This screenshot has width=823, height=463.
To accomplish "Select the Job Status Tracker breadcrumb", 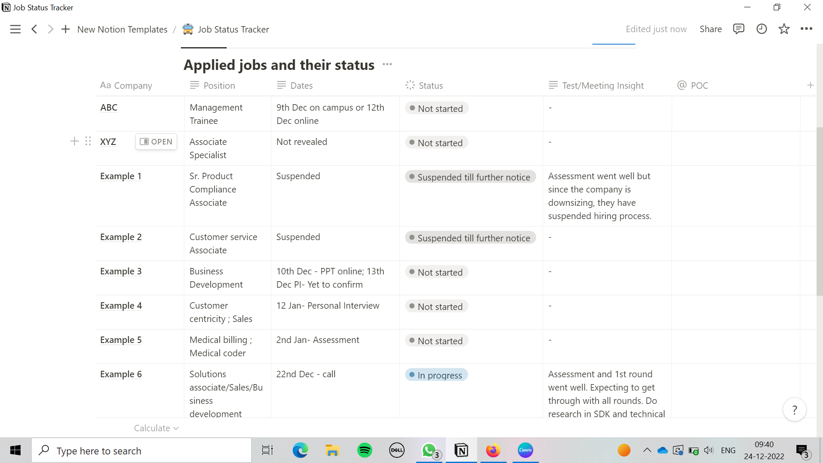I will coord(234,29).
